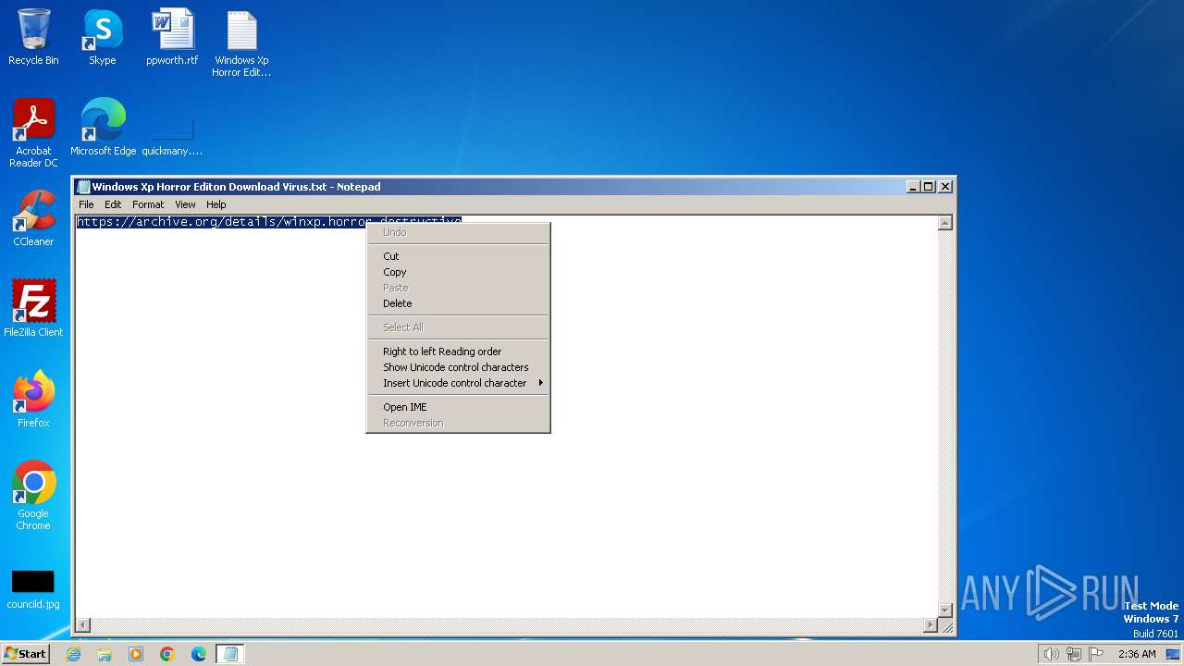
Task: Open Firefox desktop shortcut
Action: click(x=33, y=400)
